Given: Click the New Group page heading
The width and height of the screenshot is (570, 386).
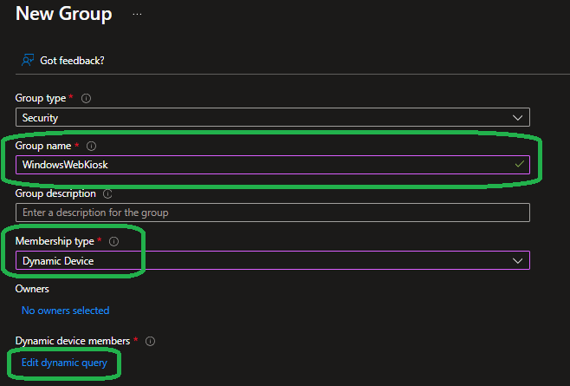Looking at the screenshot, I should pos(63,14).
